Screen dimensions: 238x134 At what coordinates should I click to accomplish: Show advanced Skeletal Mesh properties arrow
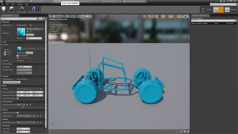[x=23, y=108]
